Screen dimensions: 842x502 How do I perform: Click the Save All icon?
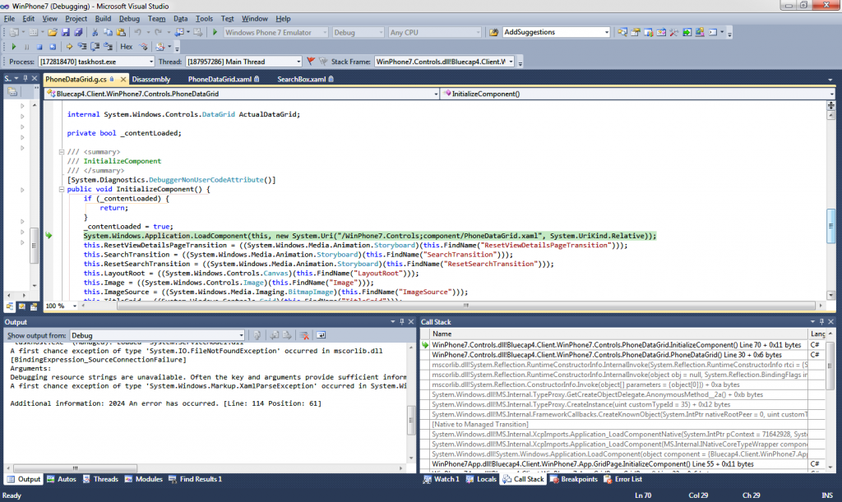tap(78, 33)
